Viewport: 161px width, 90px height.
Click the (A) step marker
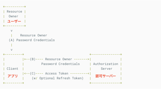tap(12, 40)
